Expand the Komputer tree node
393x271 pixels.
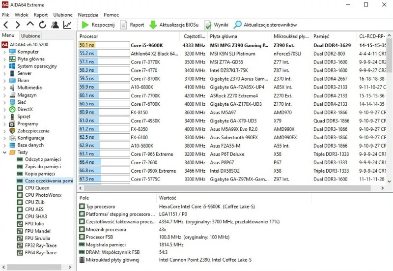pos(4,52)
